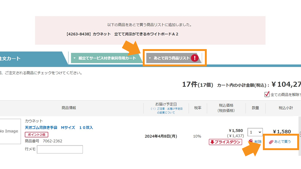Click the pink added-to-list notification banner

150,30
